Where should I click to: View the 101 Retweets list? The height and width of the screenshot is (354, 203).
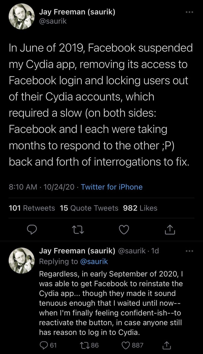point(32,208)
